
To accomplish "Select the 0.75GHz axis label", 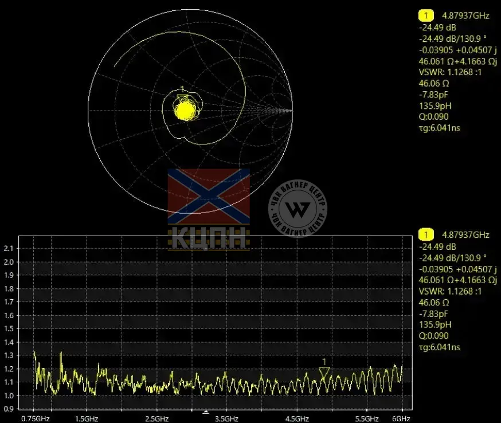I will tap(35, 418).
